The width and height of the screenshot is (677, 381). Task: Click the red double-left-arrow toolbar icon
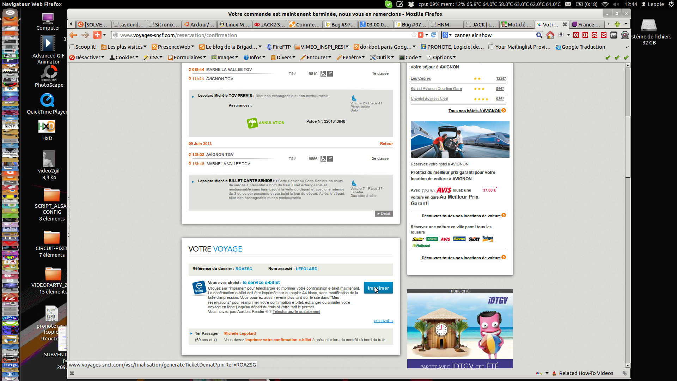point(576,35)
